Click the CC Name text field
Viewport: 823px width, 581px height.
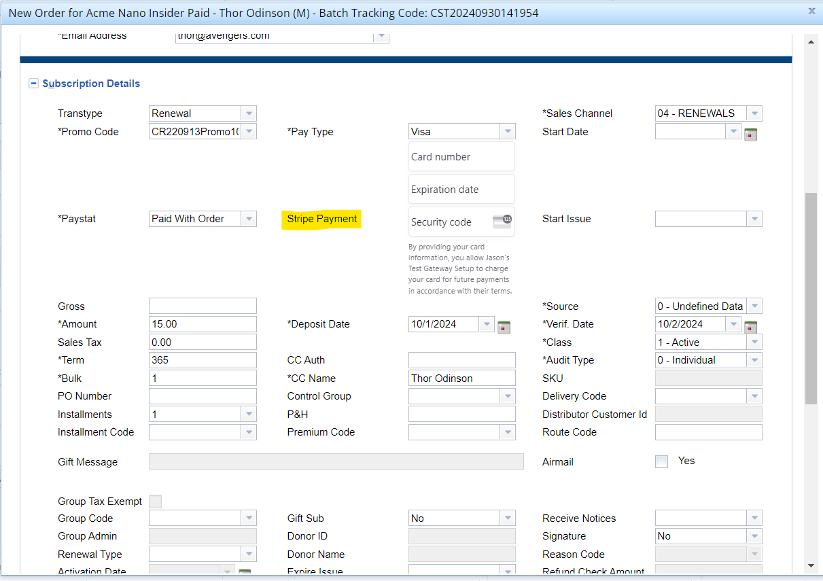coord(461,378)
